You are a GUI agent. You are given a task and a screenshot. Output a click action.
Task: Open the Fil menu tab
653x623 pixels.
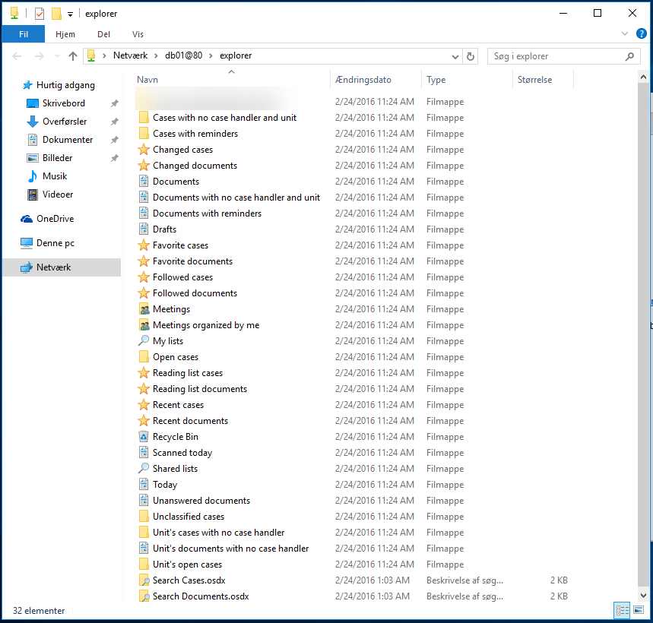click(23, 34)
